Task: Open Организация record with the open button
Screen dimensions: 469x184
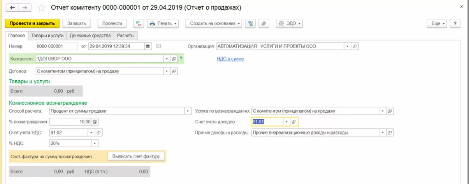Action: (x=355, y=46)
